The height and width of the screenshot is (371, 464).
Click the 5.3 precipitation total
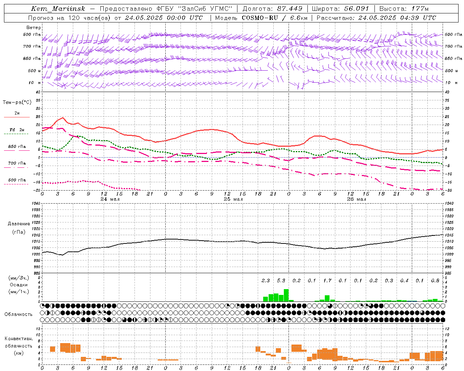[281, 280]
